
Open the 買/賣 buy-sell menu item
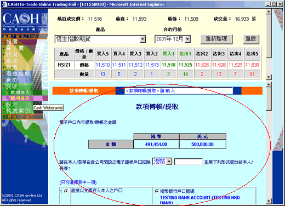(15, 48)
